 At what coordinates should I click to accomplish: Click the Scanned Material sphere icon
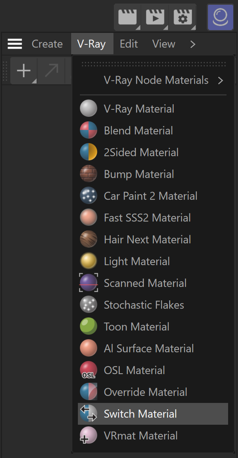click(x=89, y=283)
